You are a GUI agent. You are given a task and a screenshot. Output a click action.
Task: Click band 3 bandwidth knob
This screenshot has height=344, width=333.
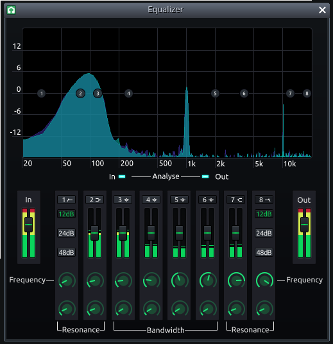coord(123,309)
